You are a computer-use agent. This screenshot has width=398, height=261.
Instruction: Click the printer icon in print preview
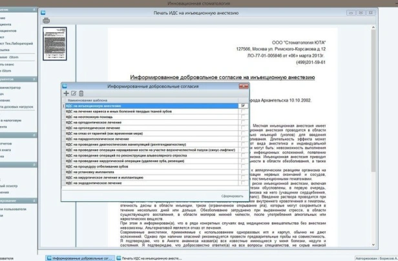pyautogui.click(x=47, y=21)
